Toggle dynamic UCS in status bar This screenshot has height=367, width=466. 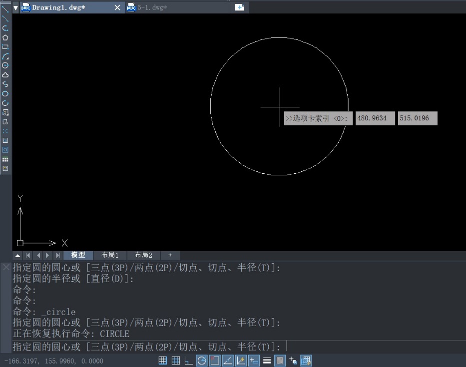(x=241, y=361)
